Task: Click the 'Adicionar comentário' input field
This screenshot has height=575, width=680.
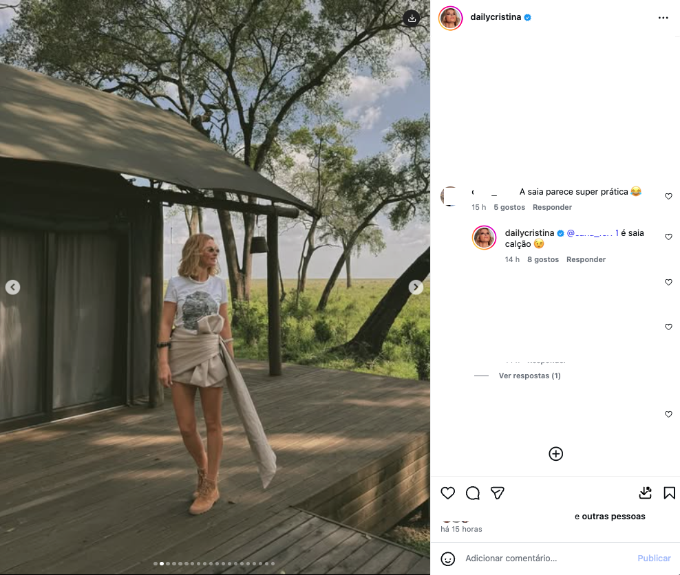Action: (x=511, y=558)
